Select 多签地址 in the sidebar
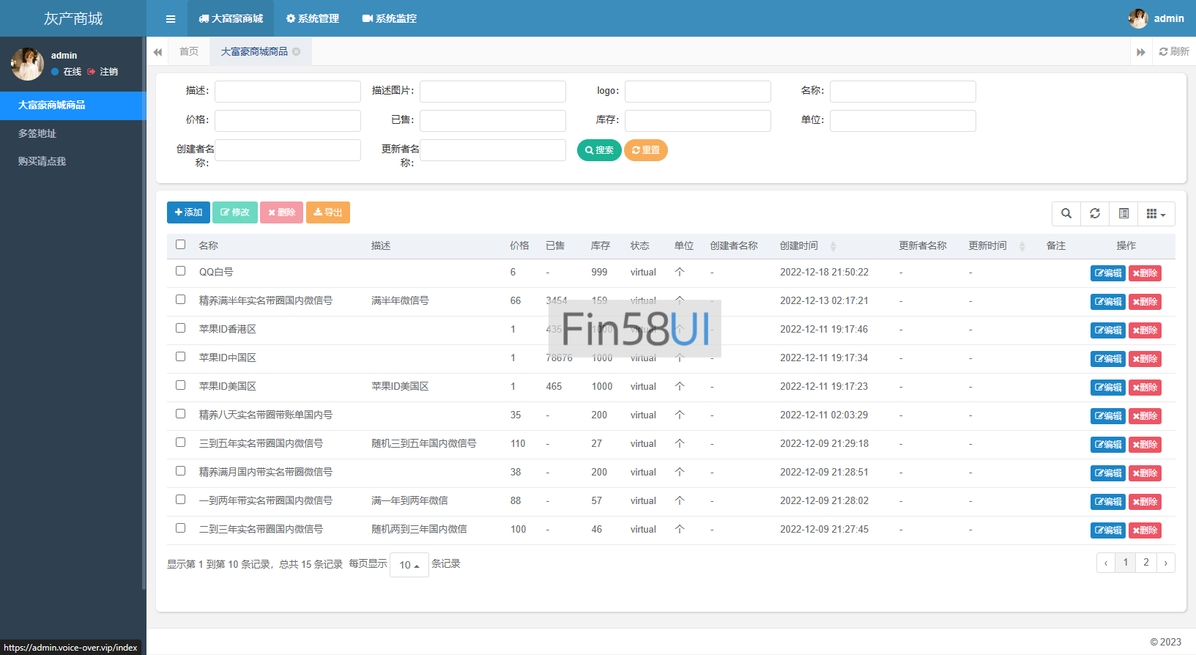Screen dimensions: 1196x655 click(x=37, y=133)
